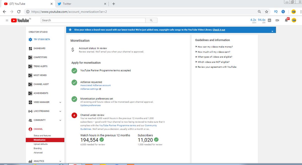Viewport: 302px width, 165px height.
Task: Dismiss the blue announcement banner
Action: pos(272,31)
